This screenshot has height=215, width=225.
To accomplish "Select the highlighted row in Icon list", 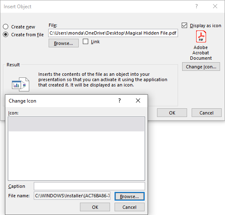I will 76,124.
